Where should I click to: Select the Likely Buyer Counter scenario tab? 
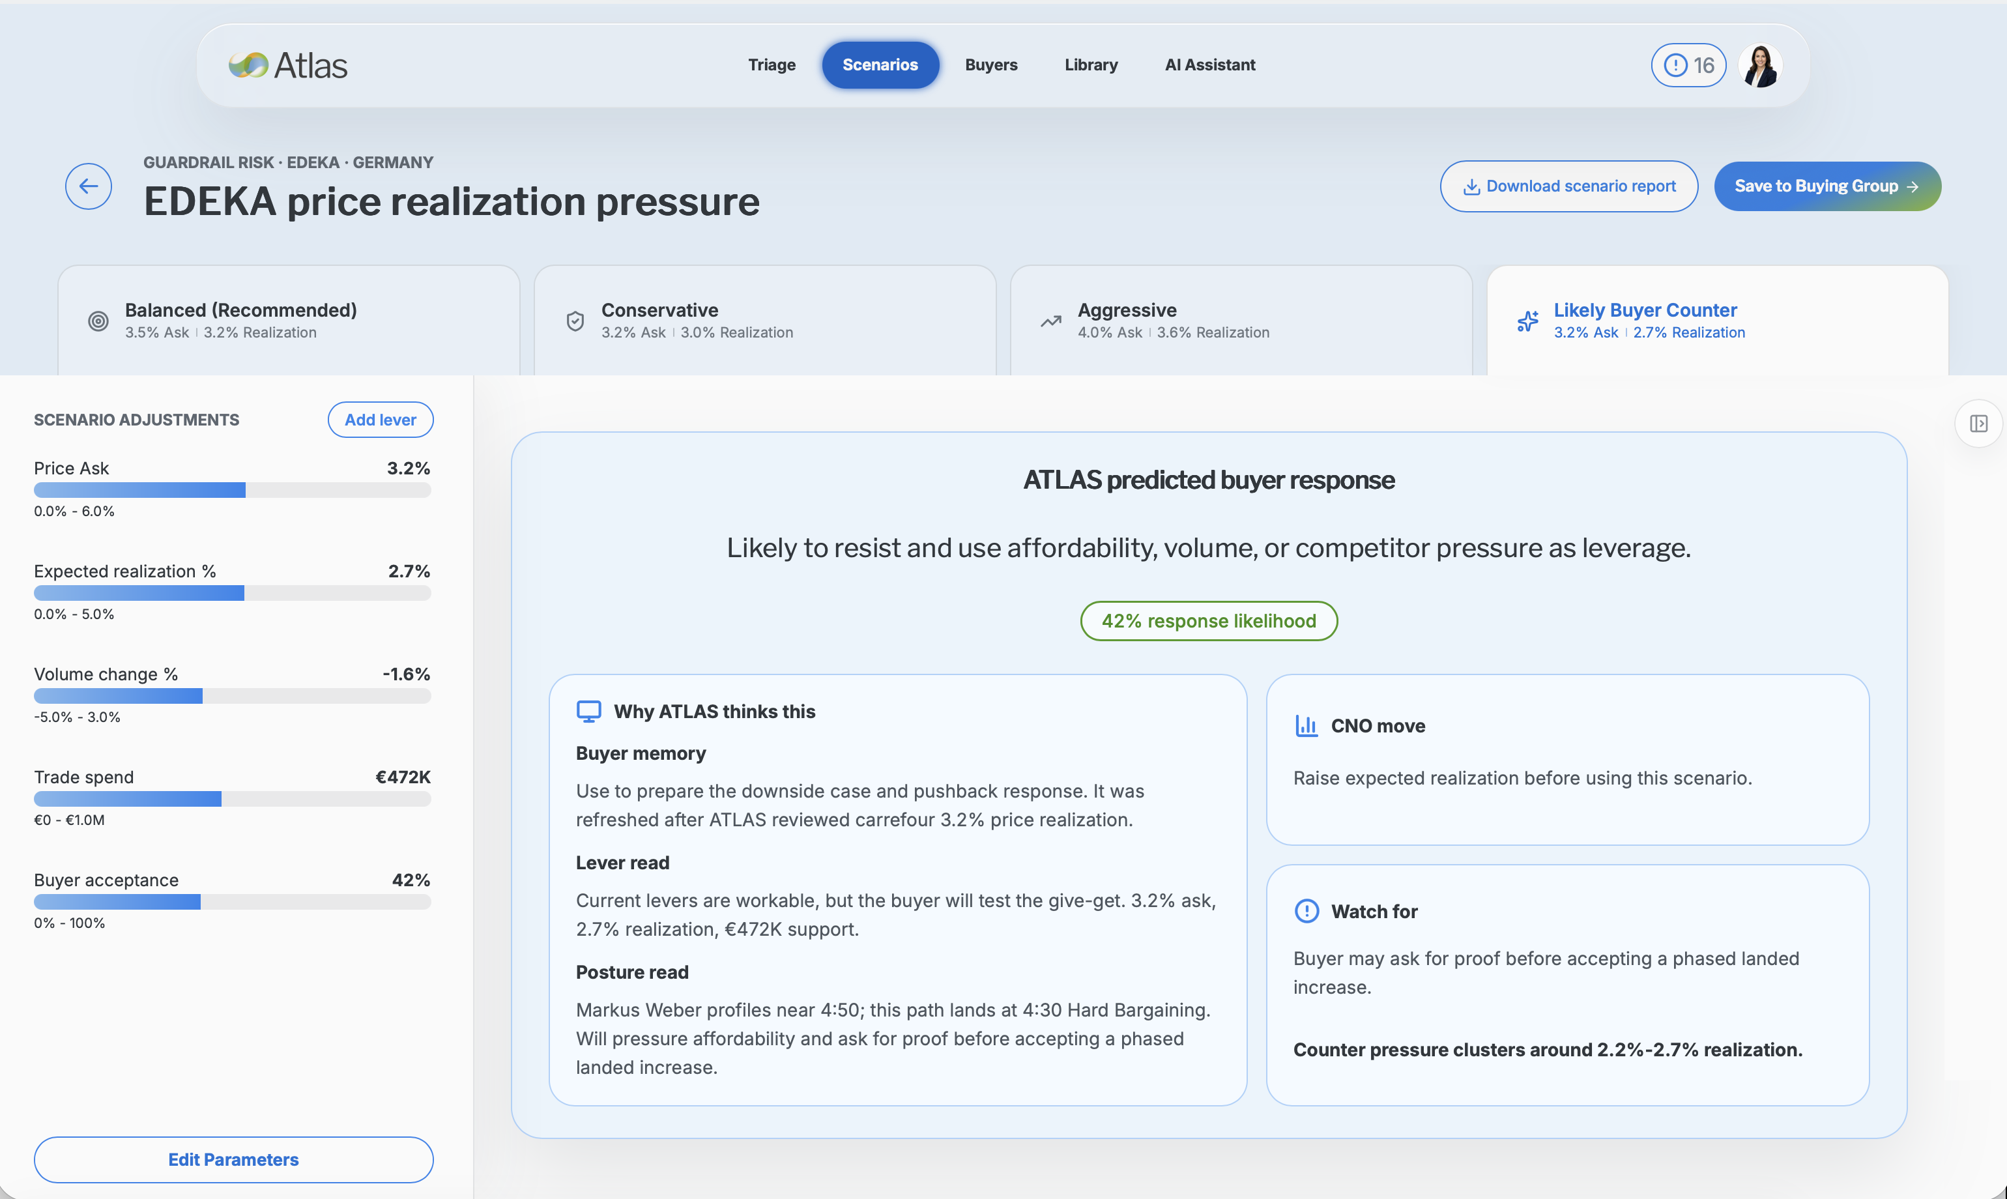[x=1718, y=321]
